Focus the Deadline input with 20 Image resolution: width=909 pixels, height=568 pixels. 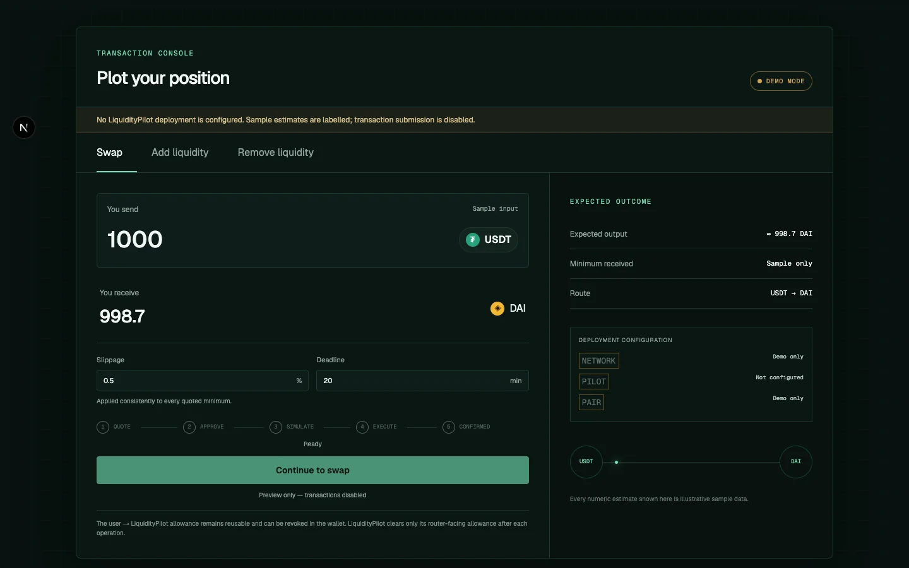click(422, 381)
